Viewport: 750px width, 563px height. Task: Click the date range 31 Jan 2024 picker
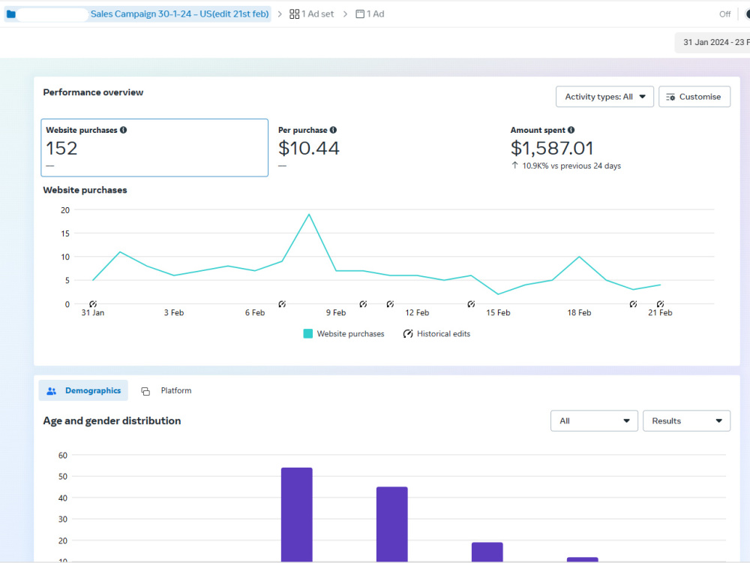(712, 43)
